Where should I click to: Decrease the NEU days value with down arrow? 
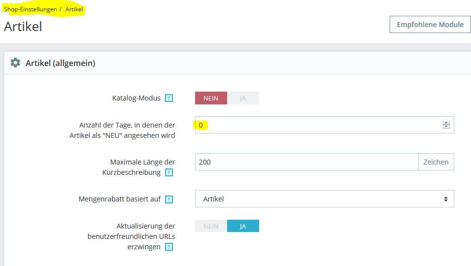coord(446,127)
